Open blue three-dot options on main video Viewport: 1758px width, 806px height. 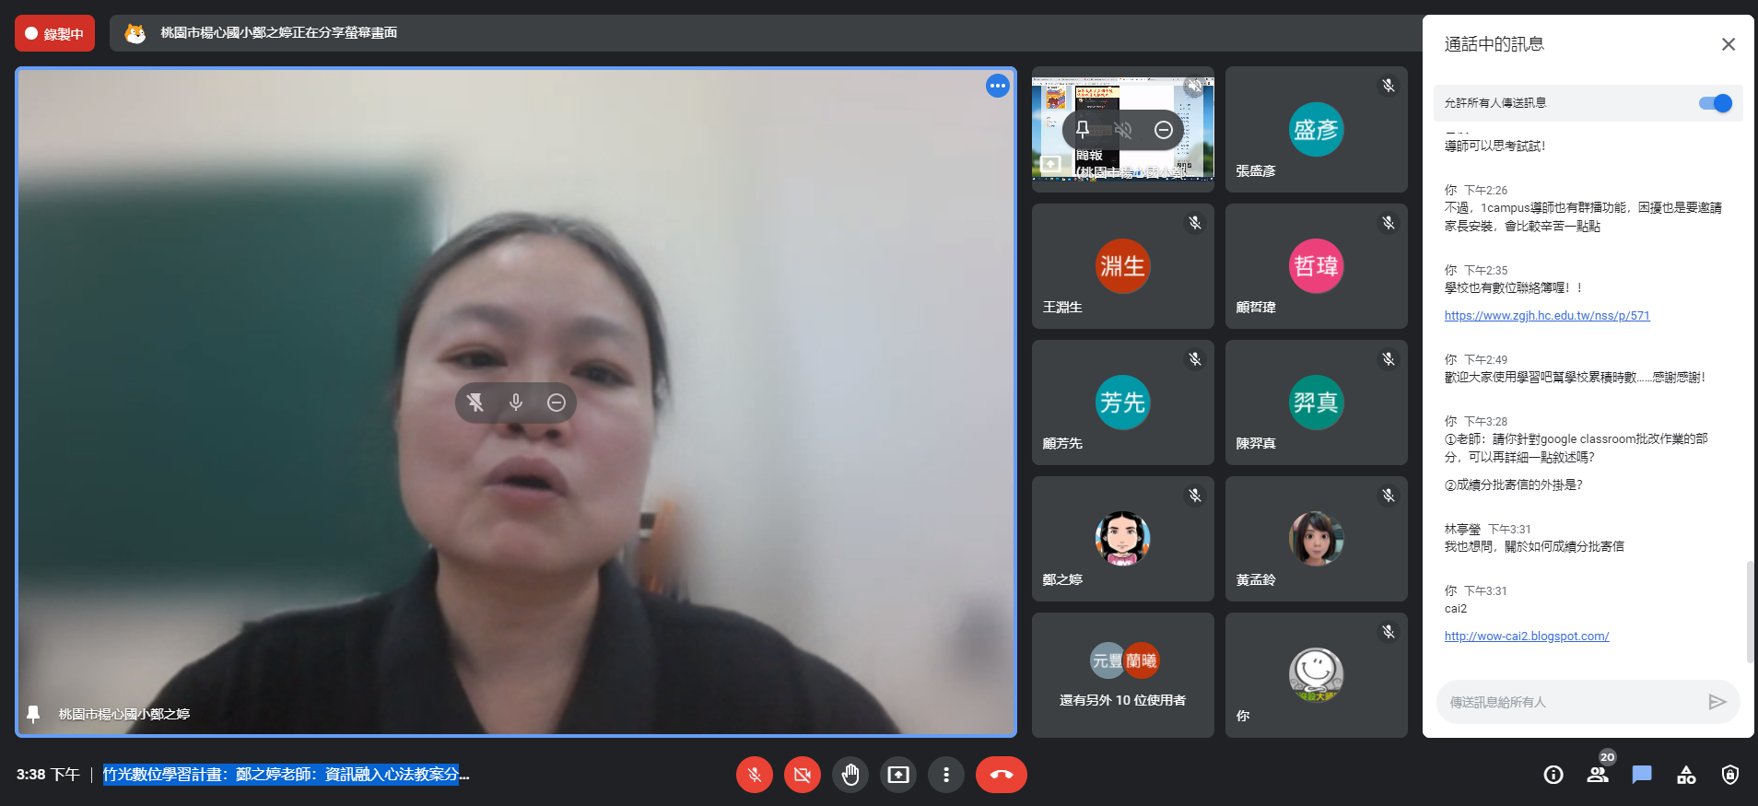click(997, 86)
